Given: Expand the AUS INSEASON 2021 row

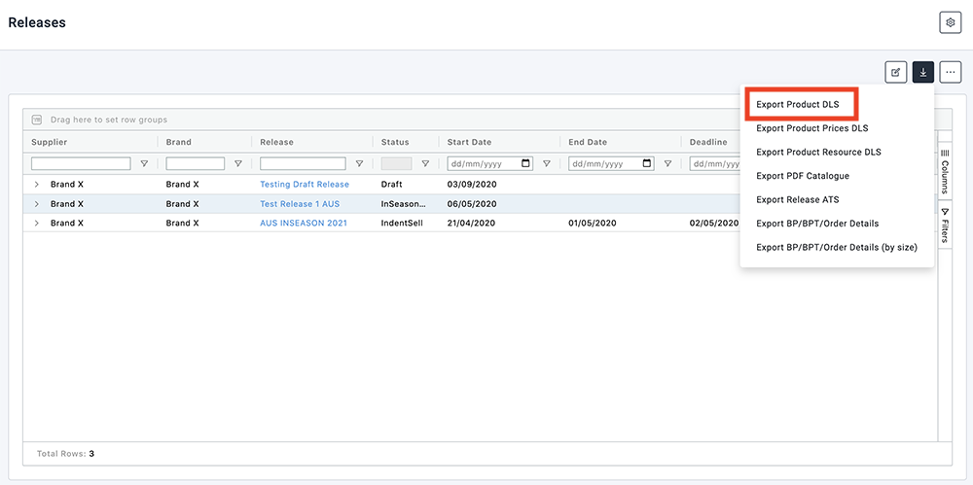Looking at the screenshot, I should tap(37, 224).
